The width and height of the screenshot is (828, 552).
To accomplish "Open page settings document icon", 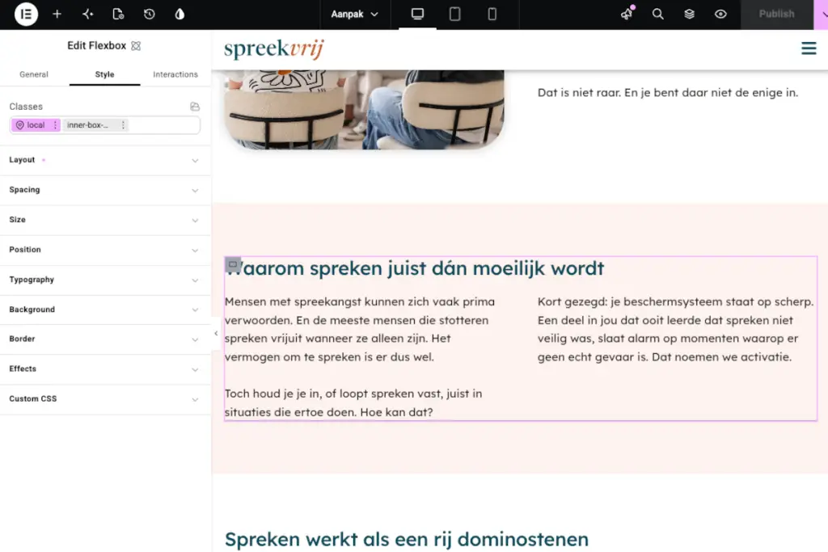I will point(118,15).
